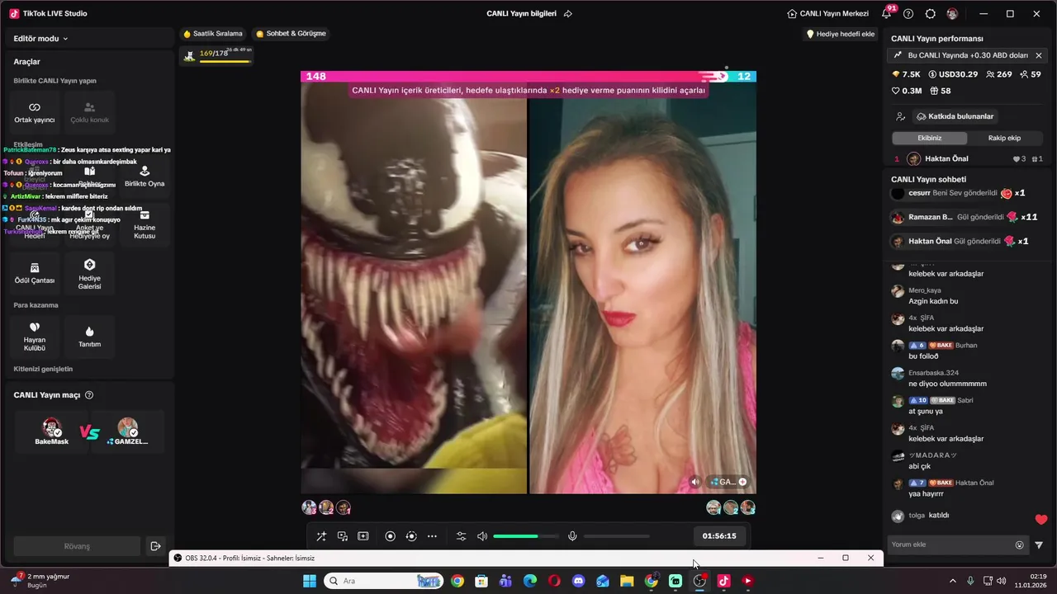This screenshot has height=594, width=1057.
Task: Adjust the microphone level slider
Action: pyautogui.click(x=617, y=536)
